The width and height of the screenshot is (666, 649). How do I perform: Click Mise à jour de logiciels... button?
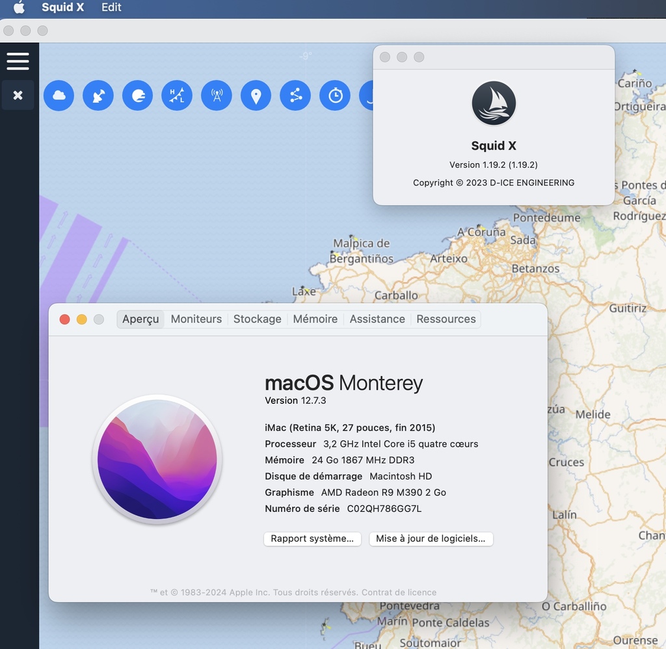(431, 538)
